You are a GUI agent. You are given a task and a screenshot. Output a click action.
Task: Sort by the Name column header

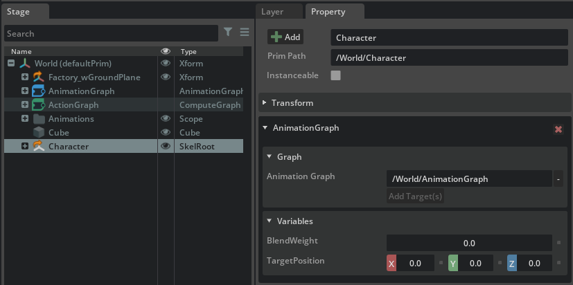(x=21, y=51)
